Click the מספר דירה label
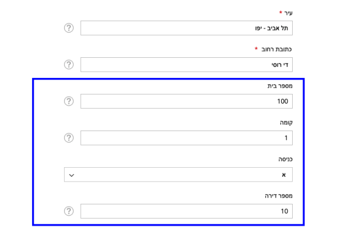 coord(278,196)
